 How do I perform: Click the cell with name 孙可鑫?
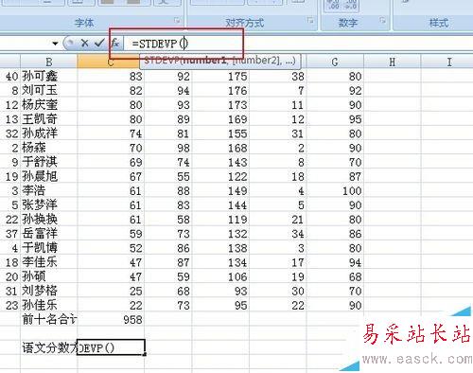[49, 76]
